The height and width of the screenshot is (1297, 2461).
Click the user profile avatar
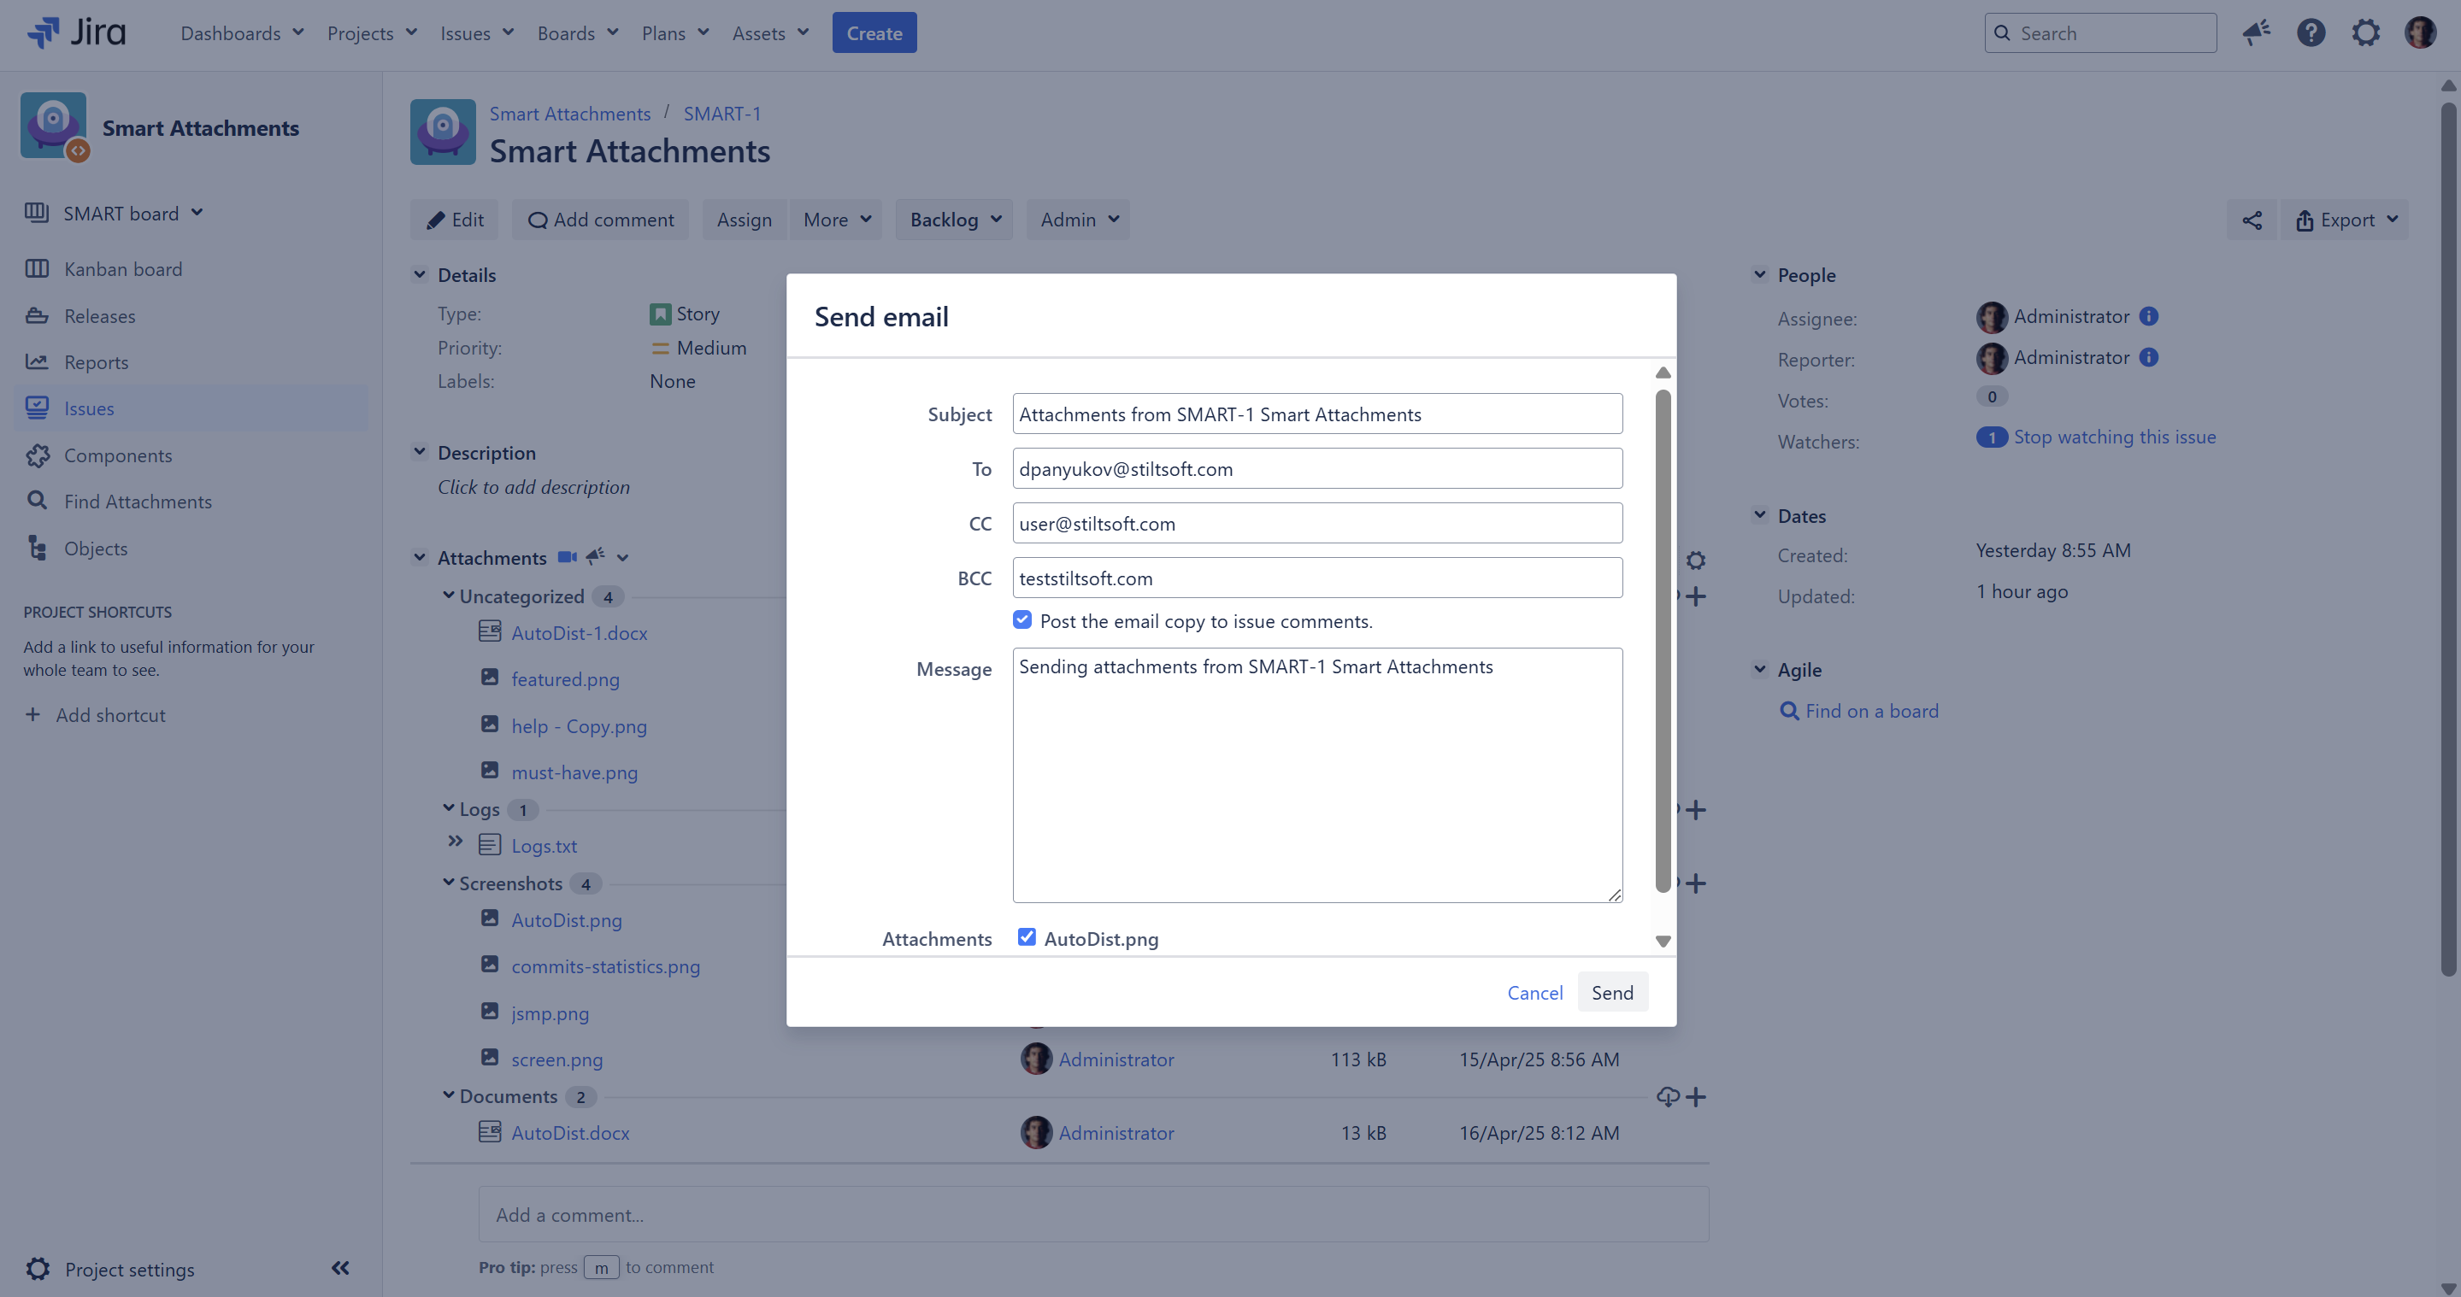pyautogui.click(x=2420, y=33)
